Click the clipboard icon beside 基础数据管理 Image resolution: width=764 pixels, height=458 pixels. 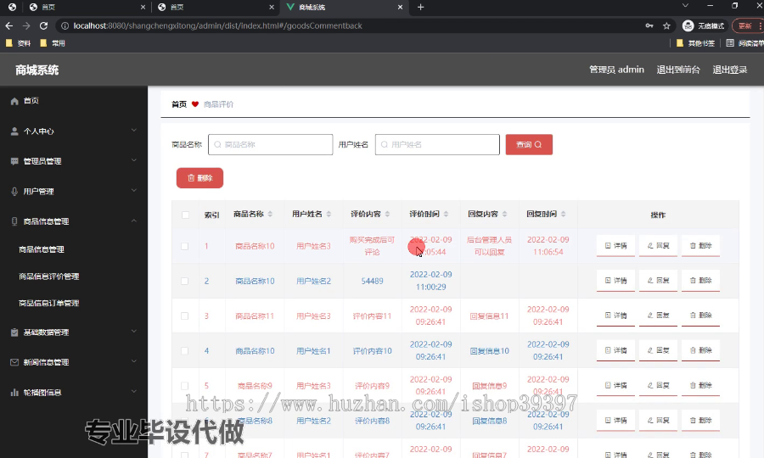pyautogui.click(x=14, y=332)
